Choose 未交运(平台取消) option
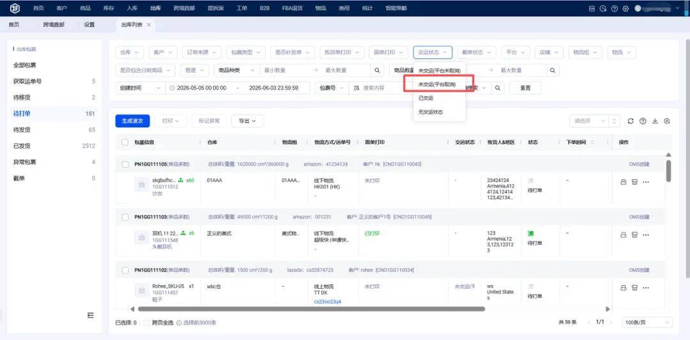This screenshot has width=690, height=340. coord(439,84)
